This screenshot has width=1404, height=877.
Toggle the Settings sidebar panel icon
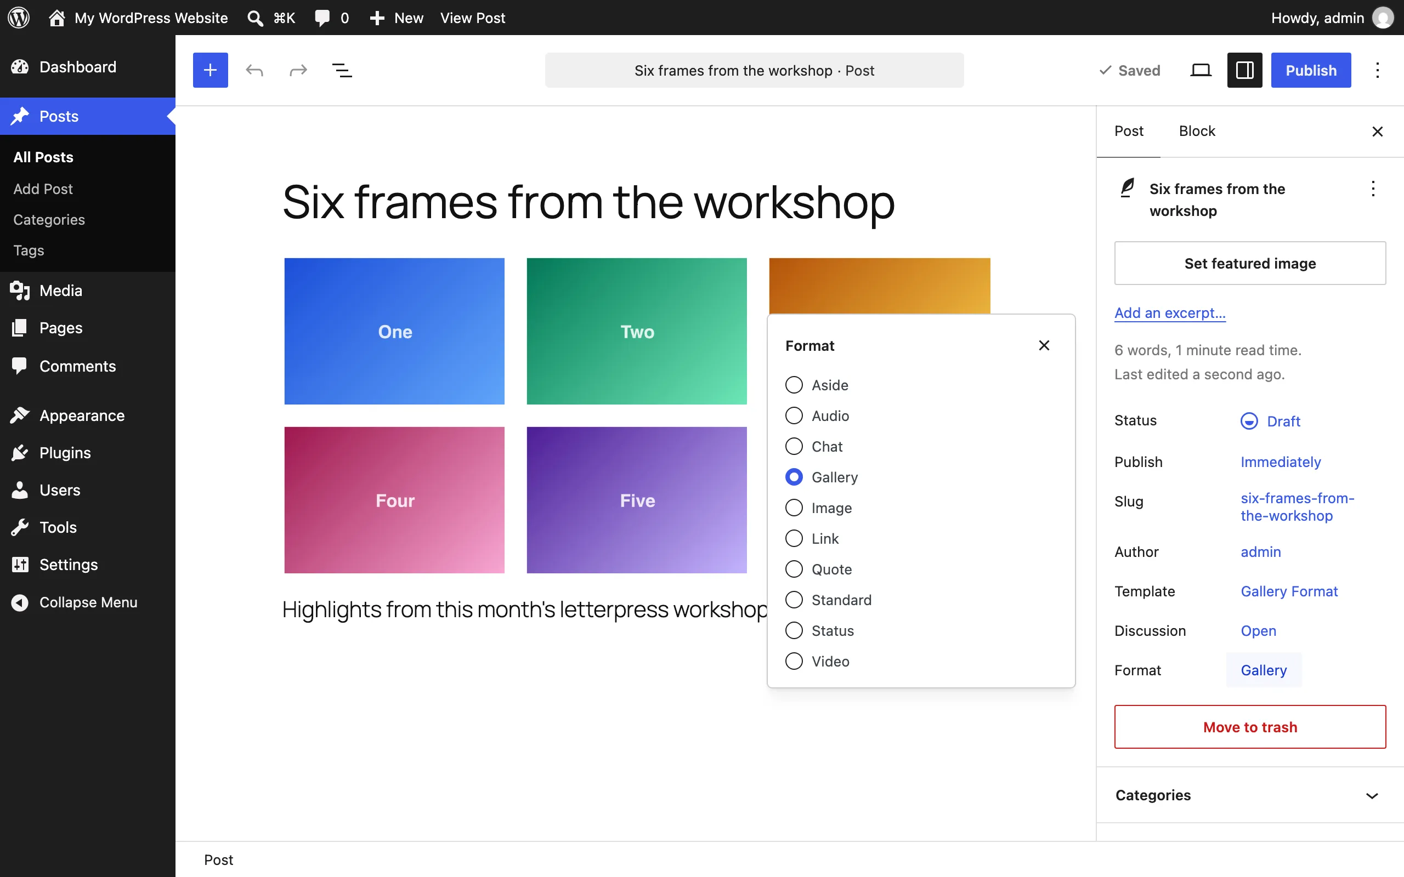[1244, 70]
